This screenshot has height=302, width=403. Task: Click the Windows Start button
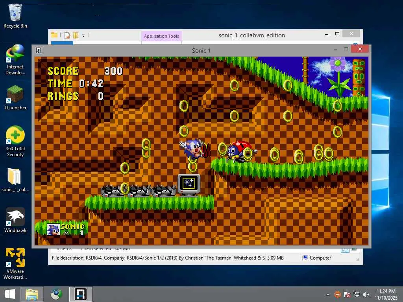pyautogui.click(x=10, y=294)
